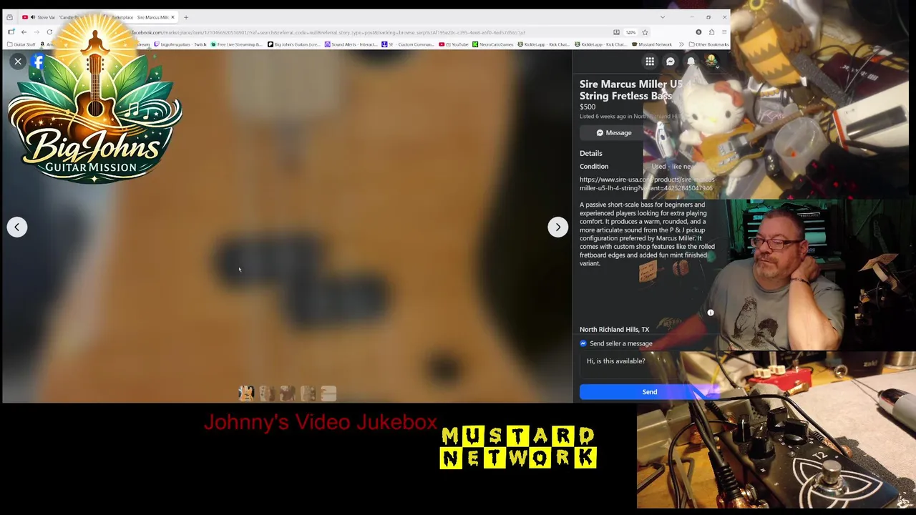
Task: Select the first photo thumbnail
Action: [x=246, y=393]
